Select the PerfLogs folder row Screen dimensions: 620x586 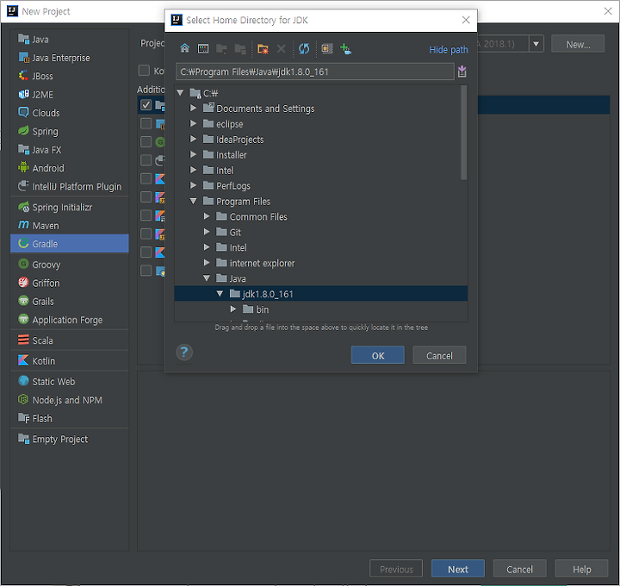[320, 185]
